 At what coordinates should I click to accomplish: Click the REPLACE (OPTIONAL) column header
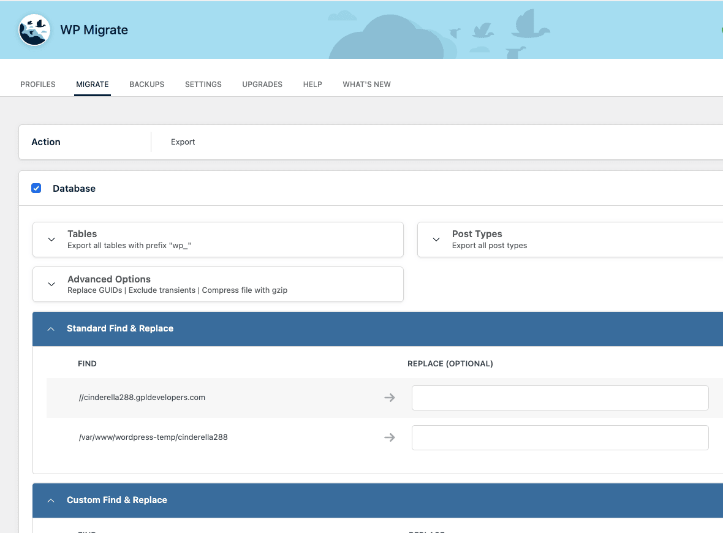(450, 364)
